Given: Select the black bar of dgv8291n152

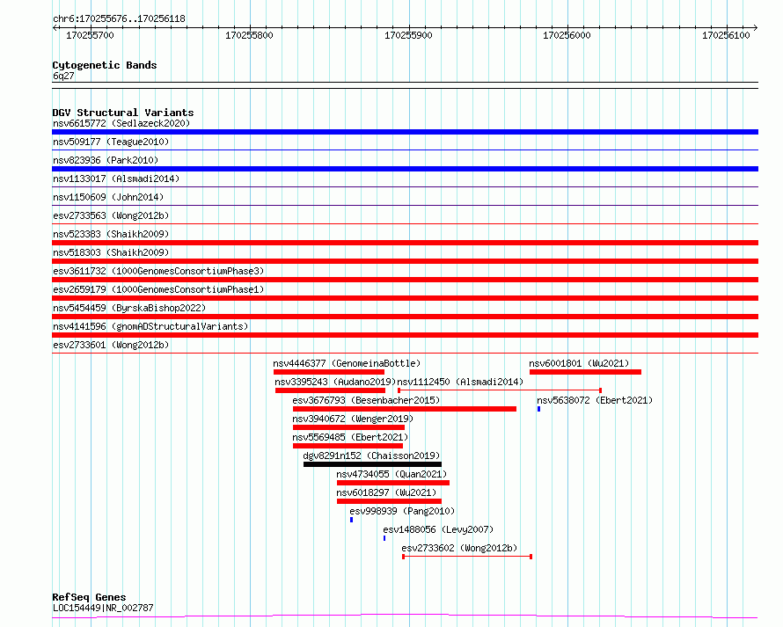Looking at the screenshot, I should pyautogui.click(x=372, y=464).
